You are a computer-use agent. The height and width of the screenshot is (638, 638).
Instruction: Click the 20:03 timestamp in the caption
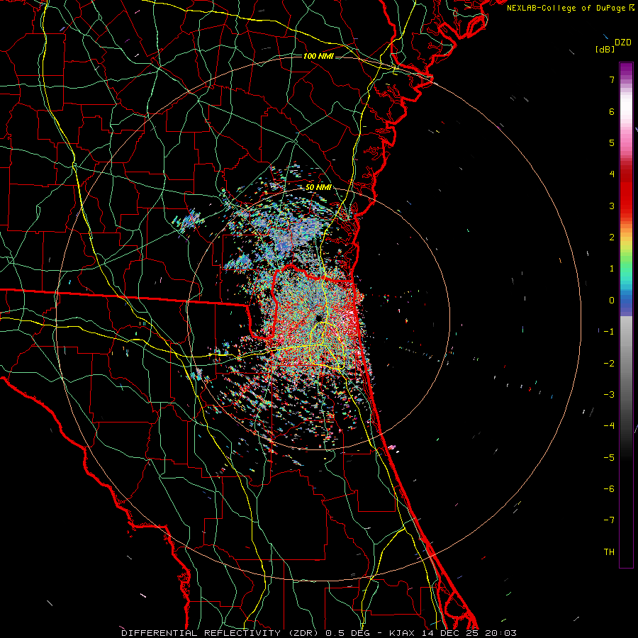pyautogui.click(x=501, y=633)
